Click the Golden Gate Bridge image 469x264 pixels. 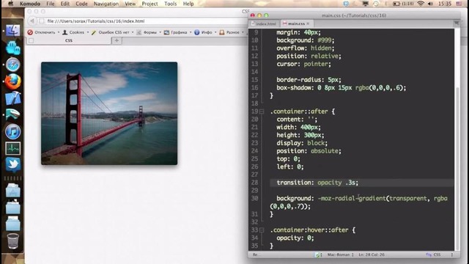(109, 113)
